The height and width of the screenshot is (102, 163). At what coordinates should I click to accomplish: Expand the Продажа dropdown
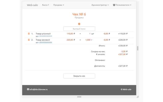tap(59, 5)
